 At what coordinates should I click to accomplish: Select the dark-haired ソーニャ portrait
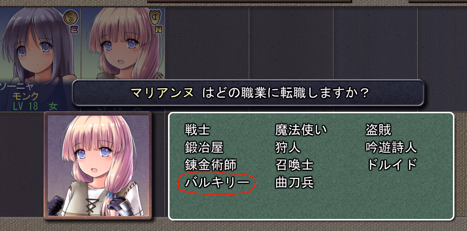point(41,59)
